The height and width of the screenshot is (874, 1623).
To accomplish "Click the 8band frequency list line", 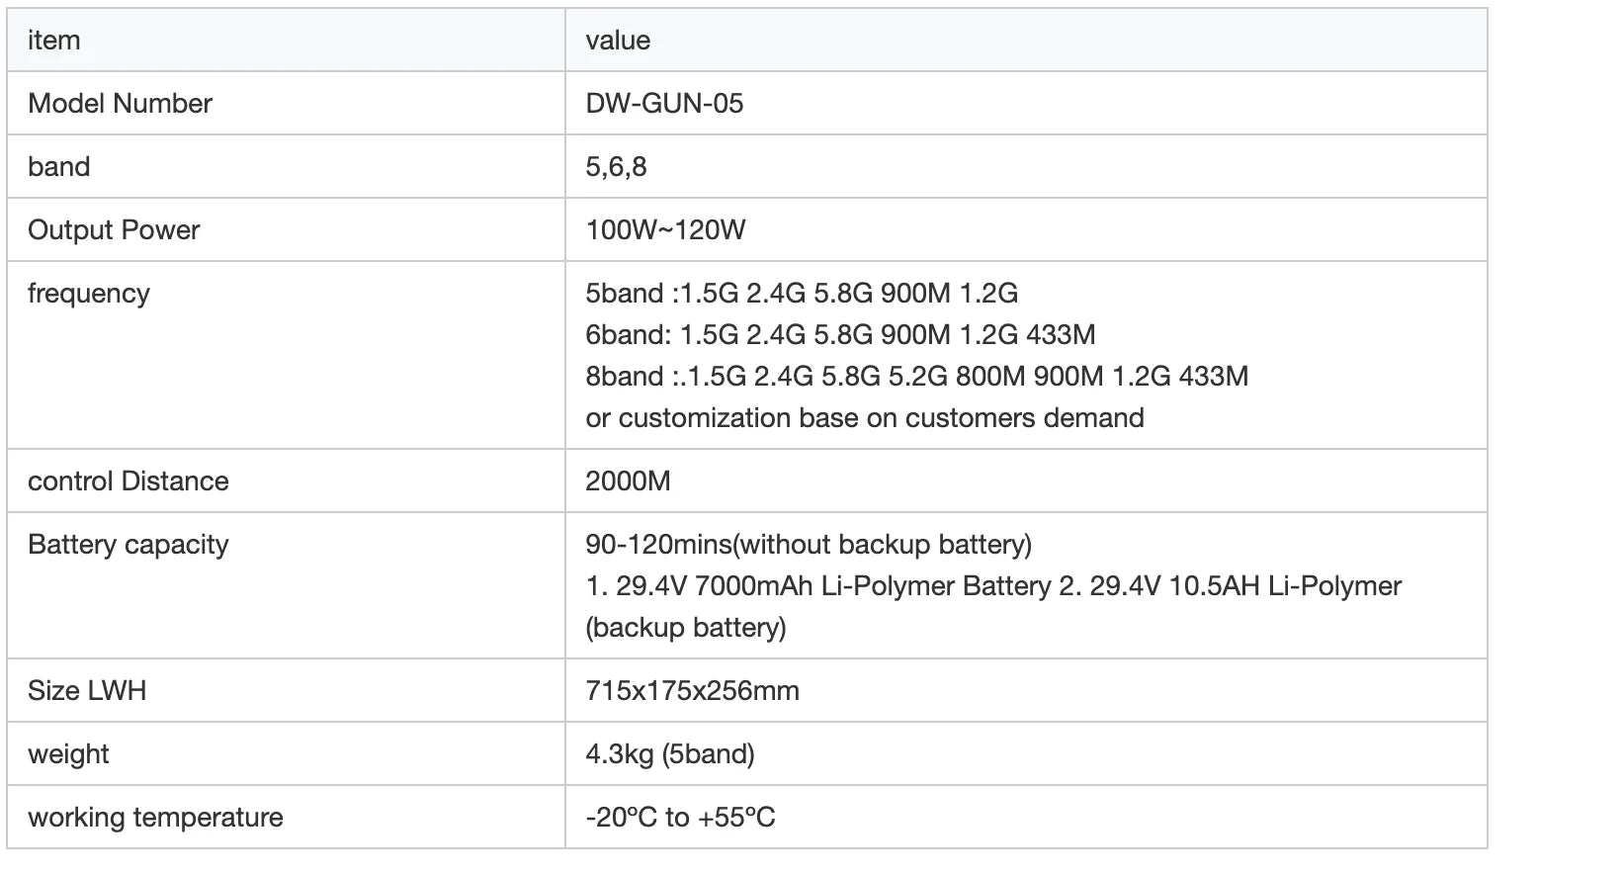I will [x=916, y=377].
